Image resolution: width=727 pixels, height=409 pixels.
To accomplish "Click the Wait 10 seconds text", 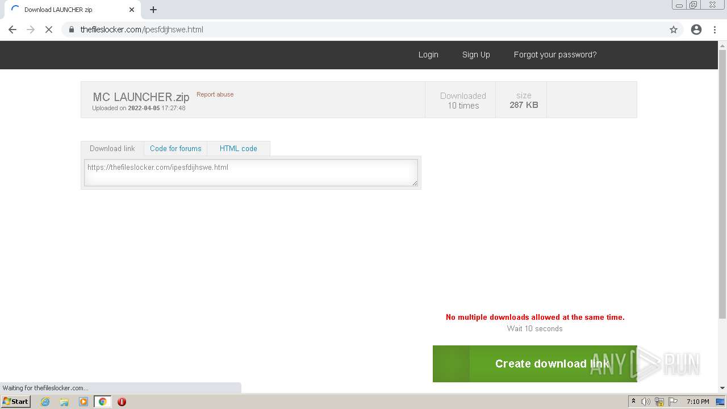I will pyautogui.click(x=535, y=328).
